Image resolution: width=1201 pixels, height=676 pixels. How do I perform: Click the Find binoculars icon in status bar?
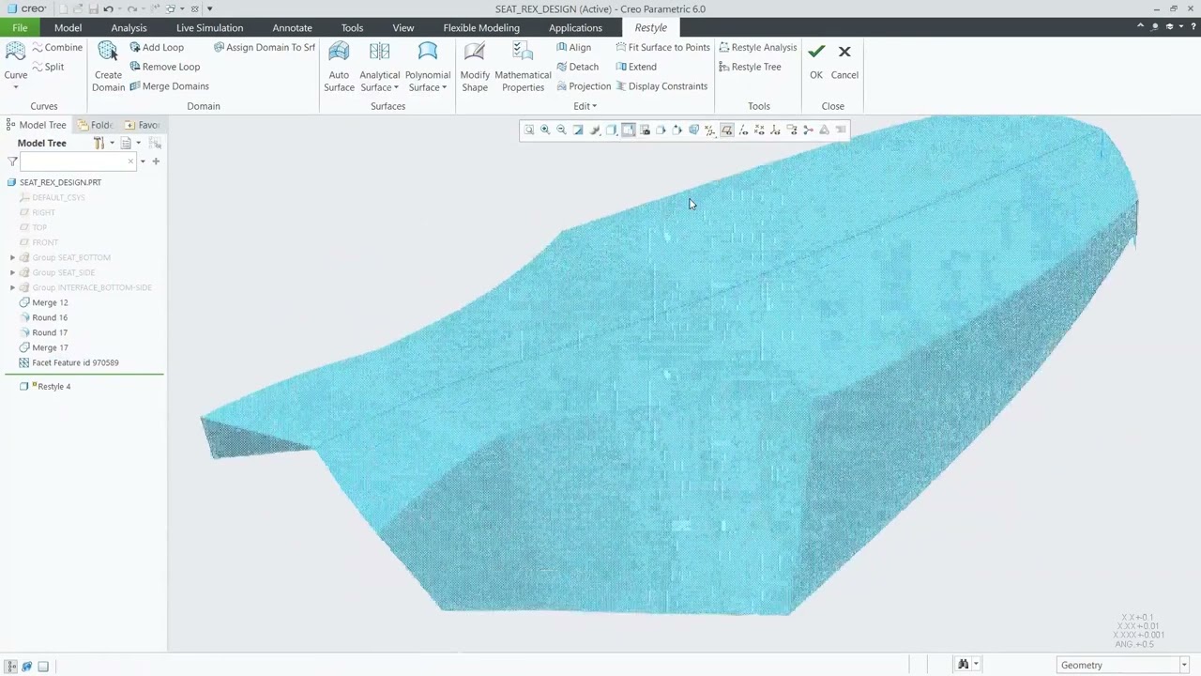point(963,665)
